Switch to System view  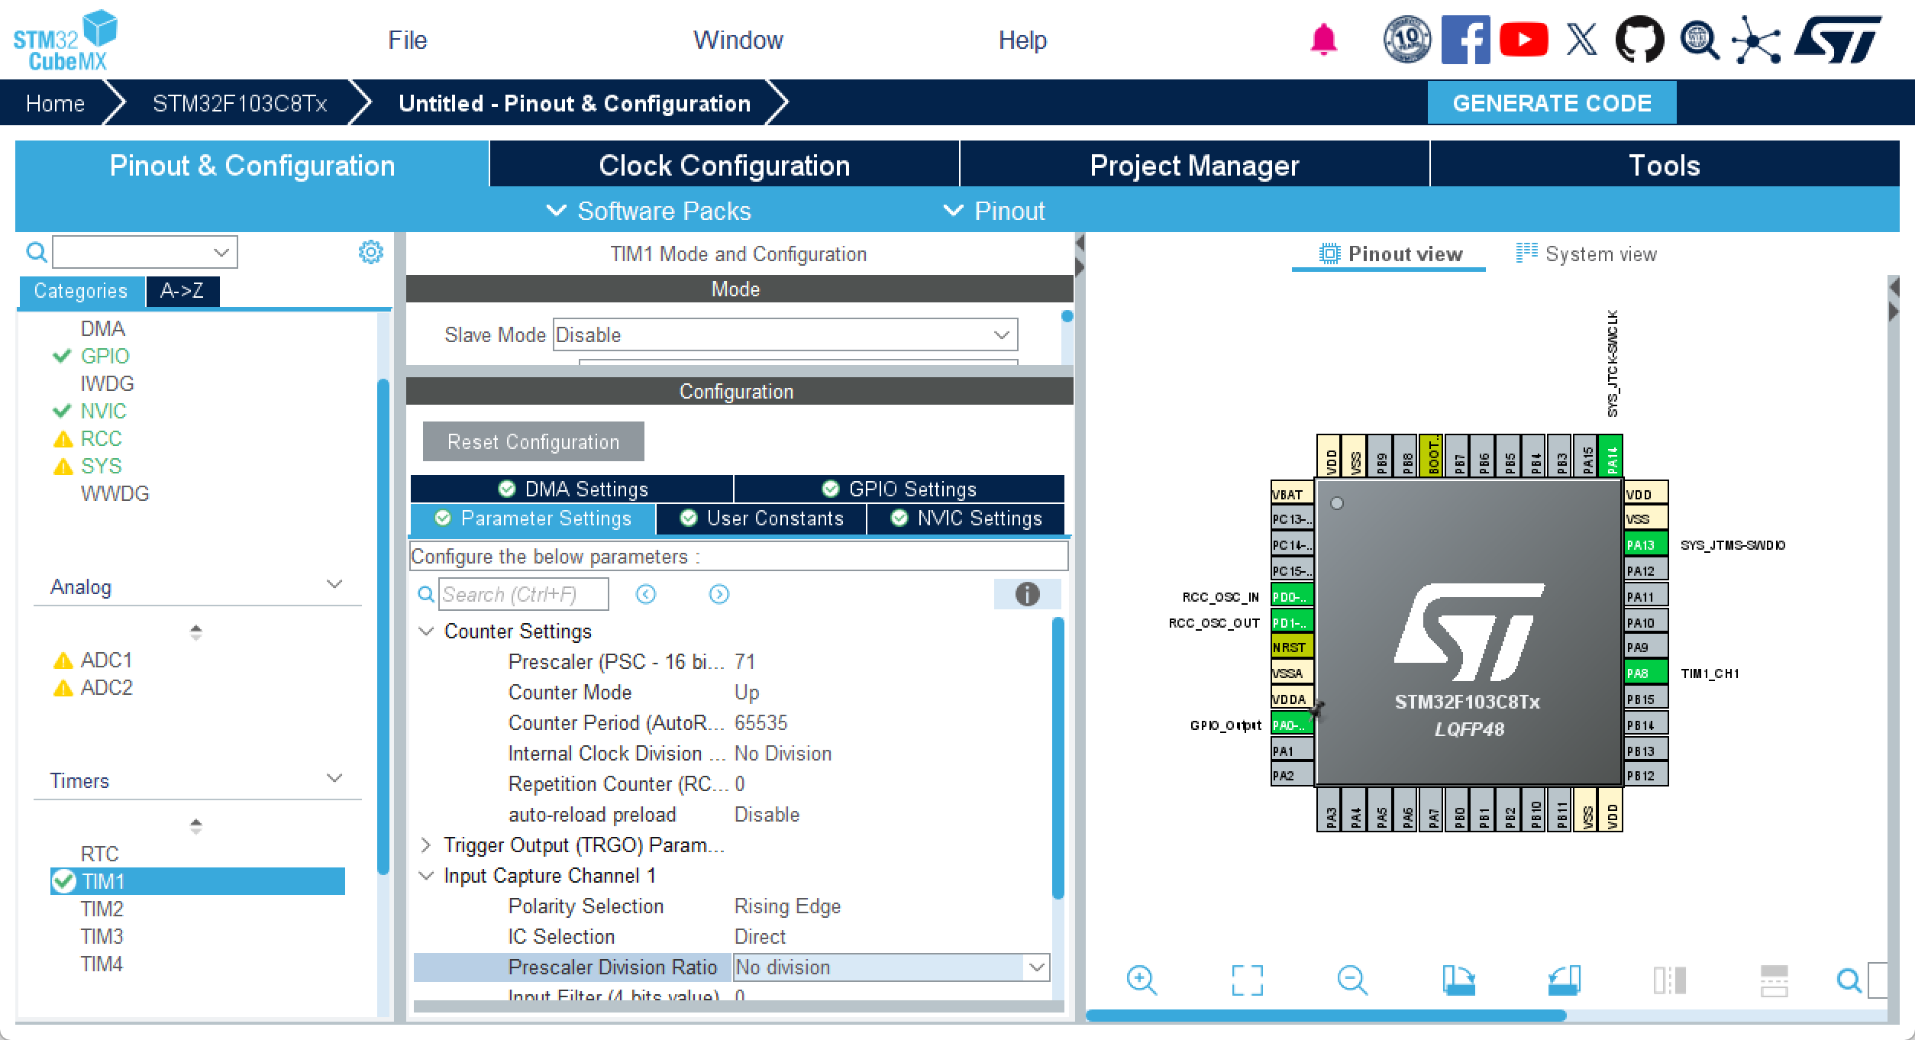(x=1587, y=254)
